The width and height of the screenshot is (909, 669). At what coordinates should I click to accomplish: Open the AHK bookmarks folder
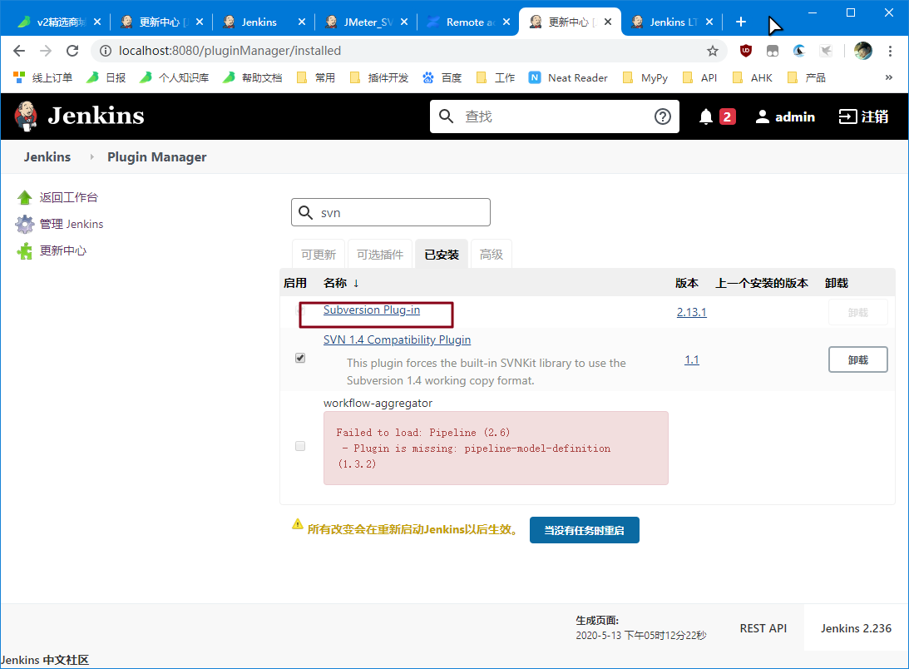click(x=752, y=77)
